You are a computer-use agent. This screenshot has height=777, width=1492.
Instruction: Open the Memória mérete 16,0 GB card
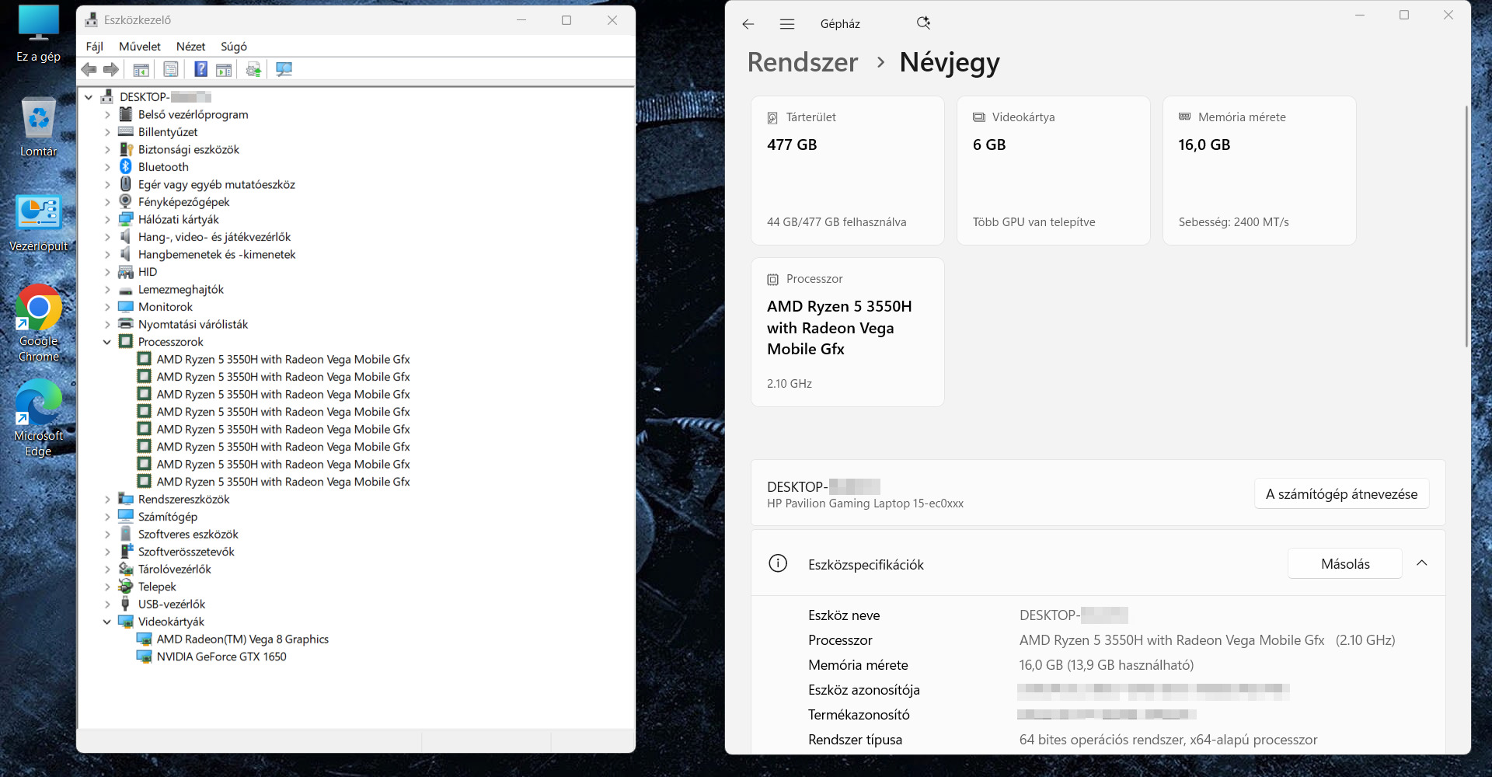pos(1260,171)
